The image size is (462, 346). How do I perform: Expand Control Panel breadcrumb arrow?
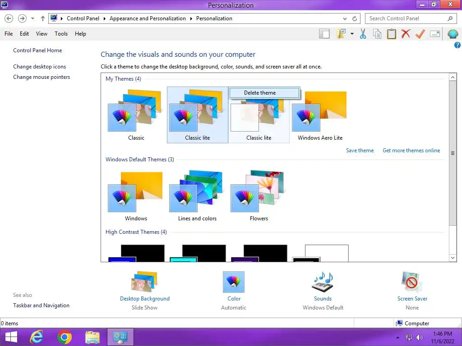104,18
